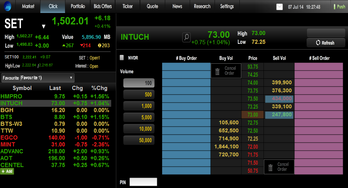This screenshot has height=188, width=348.
Task: Click the Symbol column header
Action: click(22, 88)
